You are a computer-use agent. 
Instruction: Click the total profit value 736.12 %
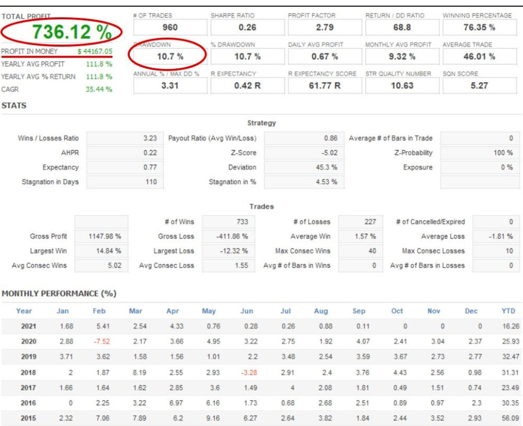tap(72, 32)
